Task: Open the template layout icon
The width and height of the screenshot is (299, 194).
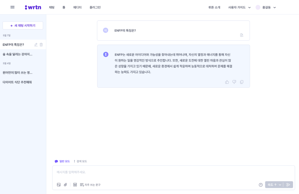Action: pos(75,185)
